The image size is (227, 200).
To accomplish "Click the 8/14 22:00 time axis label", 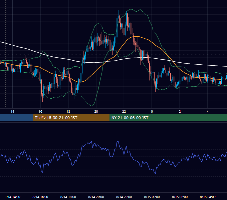I will (x=124, y=197).
